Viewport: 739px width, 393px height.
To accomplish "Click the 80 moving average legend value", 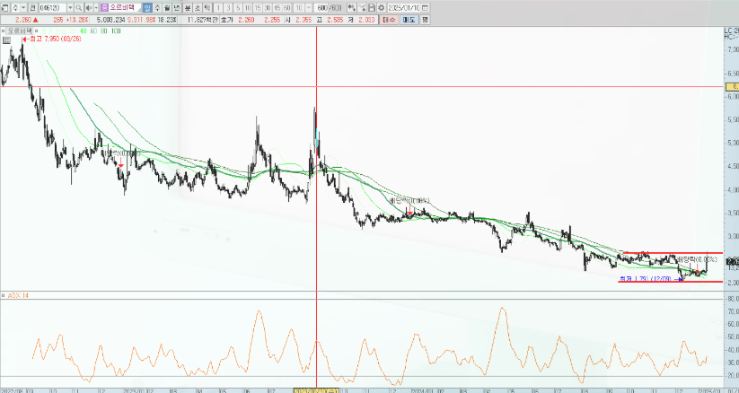I will point(103,31).
